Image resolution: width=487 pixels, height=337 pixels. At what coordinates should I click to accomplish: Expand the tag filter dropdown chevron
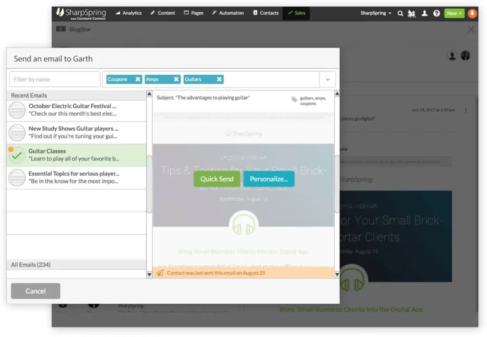pyautogui.click(x=328, y=79)
